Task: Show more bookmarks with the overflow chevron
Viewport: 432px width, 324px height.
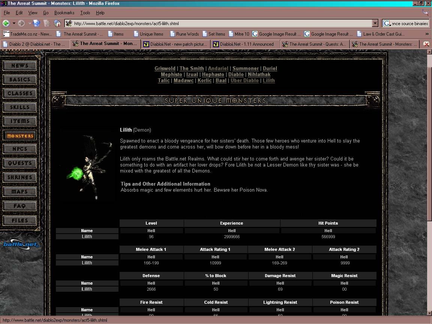Action: (427, 34)
